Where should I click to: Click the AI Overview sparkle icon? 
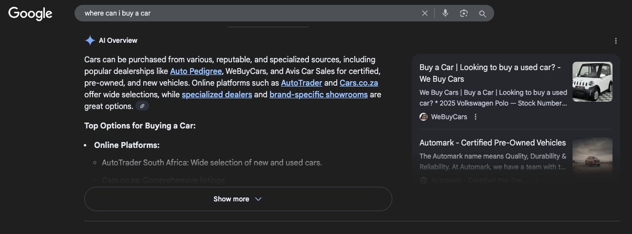tap(90, 40)
